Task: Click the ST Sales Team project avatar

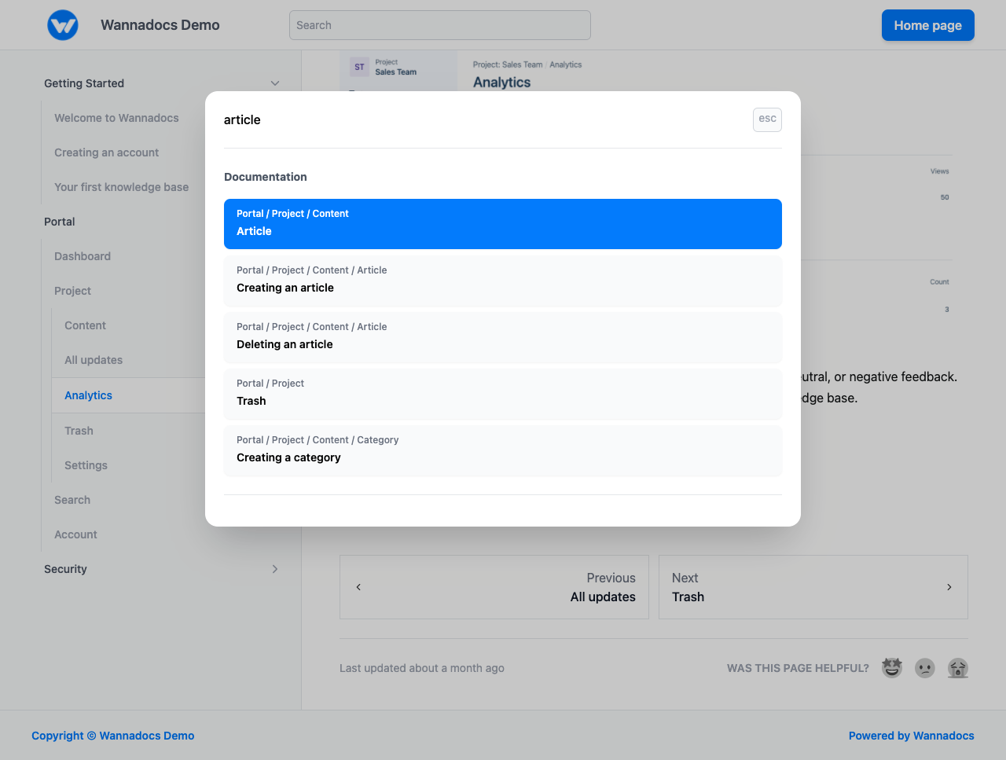Action: pyautogui.click(x=359, y=67)
